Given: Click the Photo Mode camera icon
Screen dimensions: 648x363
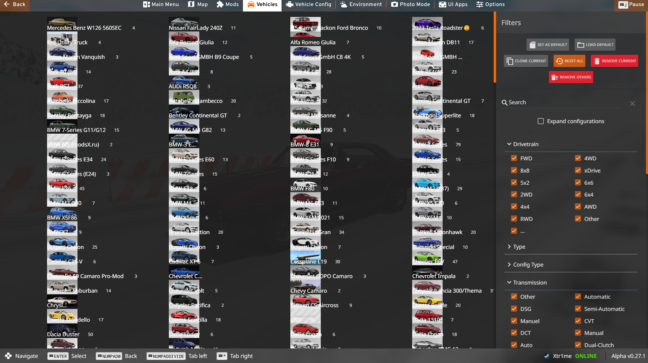Looking at the screenshot, I should coord(395,4).
